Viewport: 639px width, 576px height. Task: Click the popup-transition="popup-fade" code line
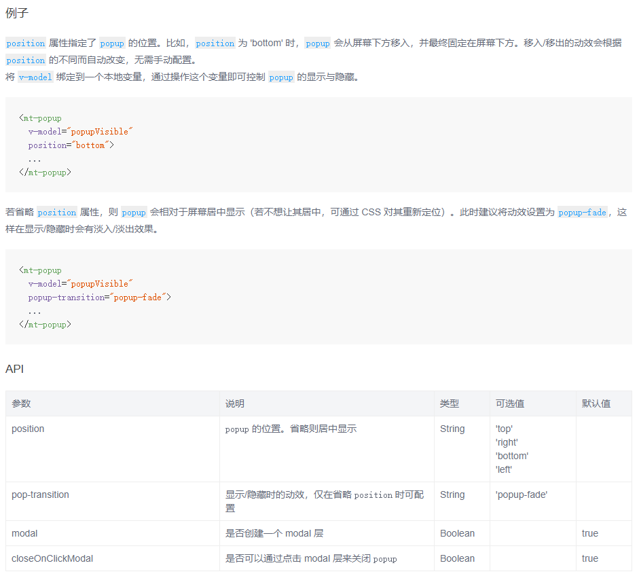[99, 298]
